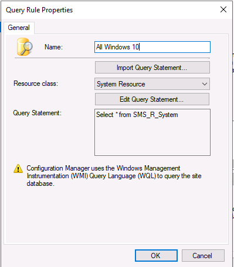Open Import Query Statement dialog
The height and width of the screenshot is (267, 234).
(x=152, y=68)
